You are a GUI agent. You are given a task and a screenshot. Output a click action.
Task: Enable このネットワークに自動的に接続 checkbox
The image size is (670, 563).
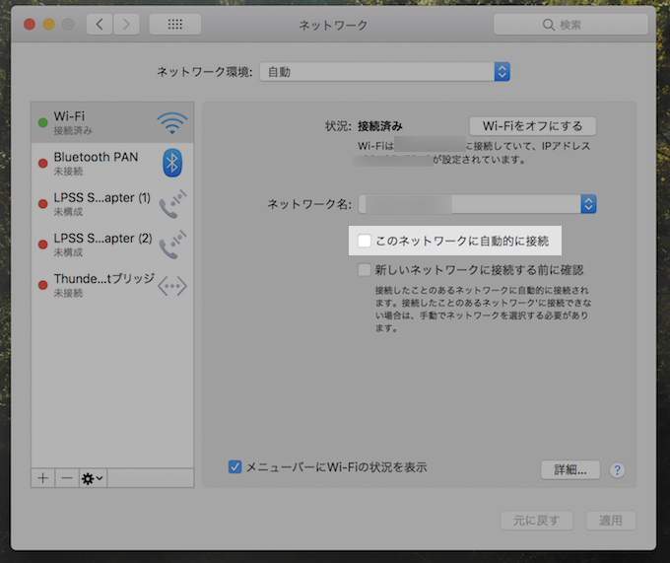click(x=365, y=240)
